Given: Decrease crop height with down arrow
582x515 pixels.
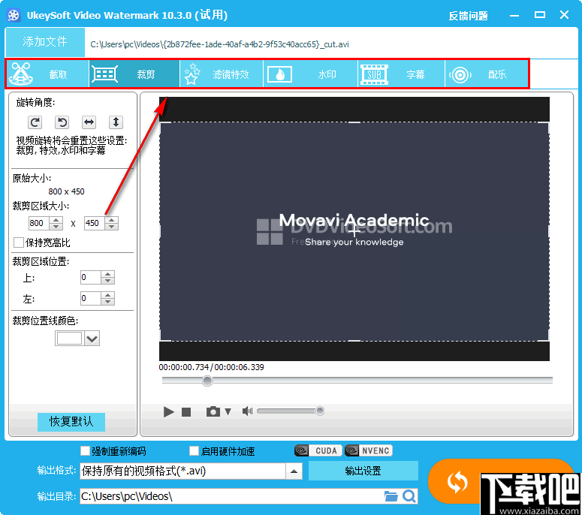Looking at the screenshot, I should tap(112, 226).
